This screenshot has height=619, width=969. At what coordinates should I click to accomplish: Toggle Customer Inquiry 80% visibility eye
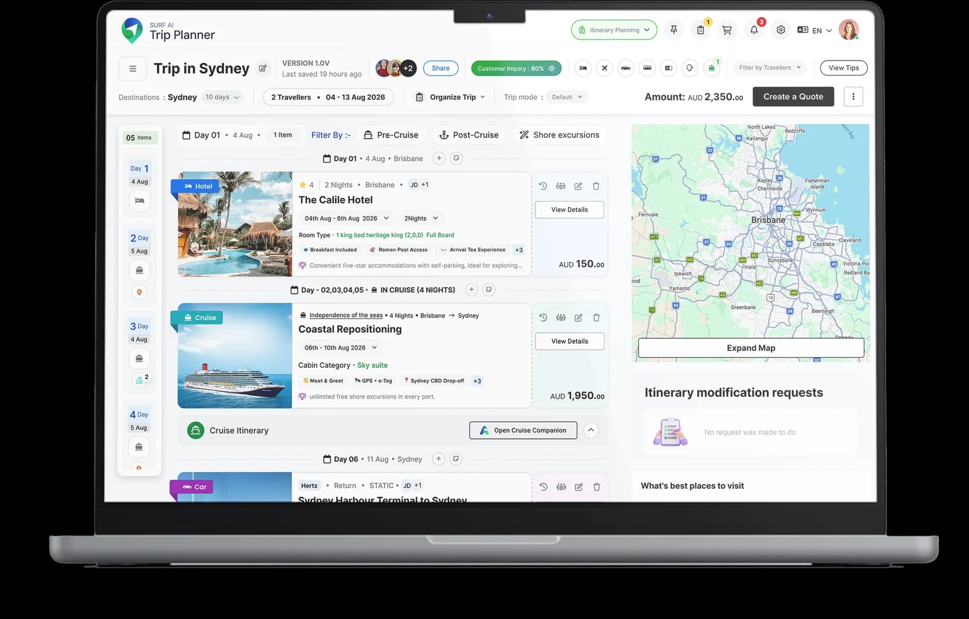[x=552, y=68]
